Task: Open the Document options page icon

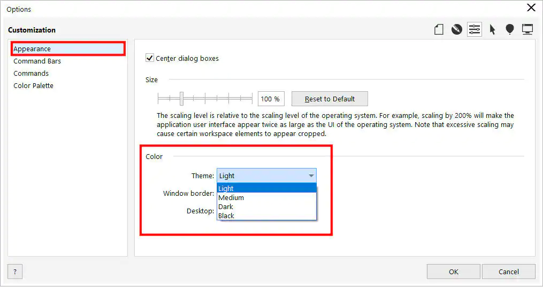Action: tap(439, 30)
